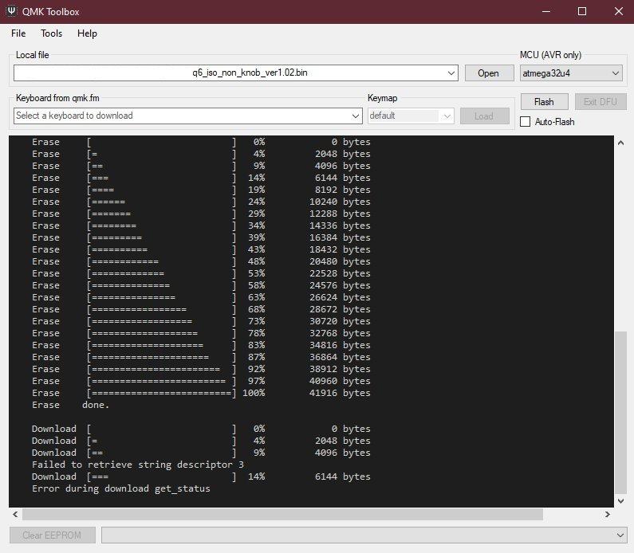Screen dimensions: 634x553
Task: Click the Open button to browse firmware
Action: pos(488,73)
